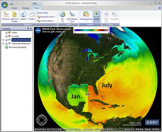Toggle SeaSurfaceTempJan layer visibility checkbox

tap(6, 44)
